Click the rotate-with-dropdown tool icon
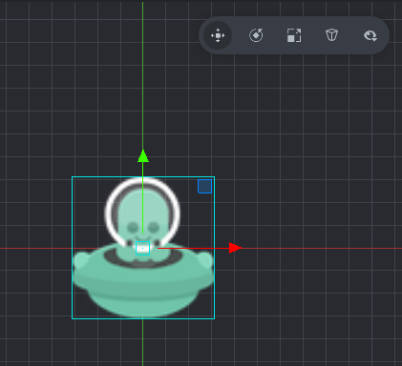This screenshot has height=366, width=402. pos(370,35)
